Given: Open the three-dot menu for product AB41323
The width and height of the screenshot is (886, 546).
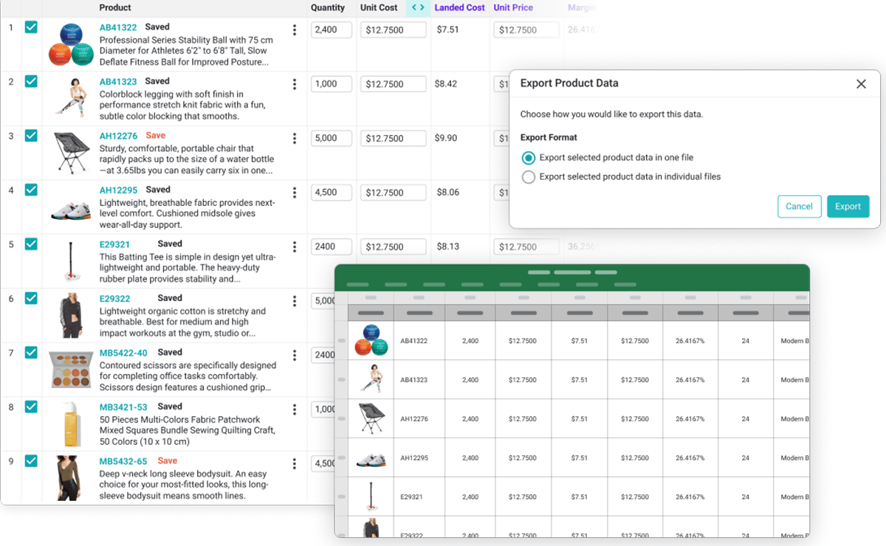Looking at the screenshot, I should (x=295, y=84).
